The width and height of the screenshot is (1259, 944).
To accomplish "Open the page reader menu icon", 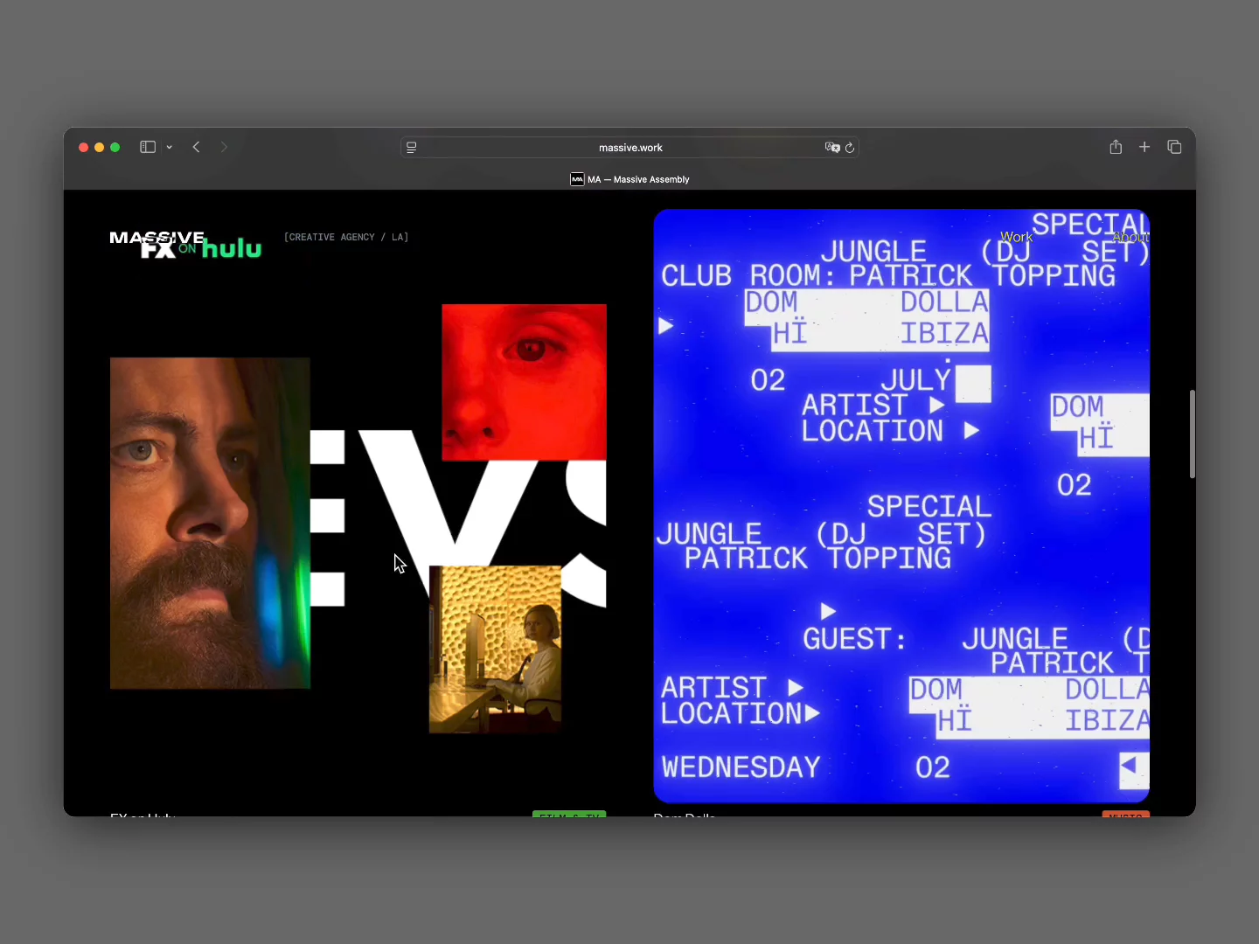I will [412, 148].
